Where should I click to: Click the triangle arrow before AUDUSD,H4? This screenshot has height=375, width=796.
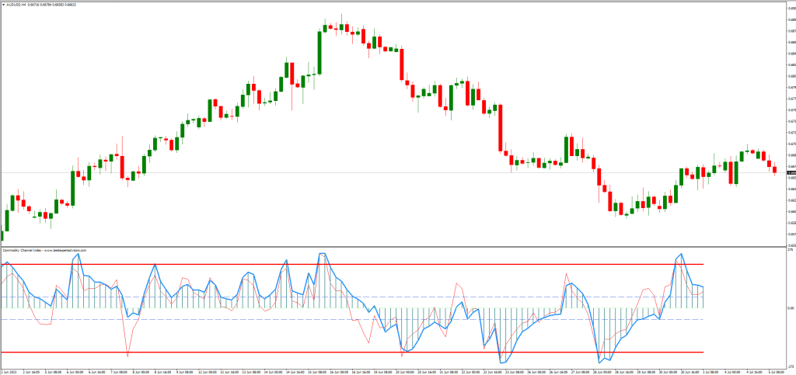(2, 3)
